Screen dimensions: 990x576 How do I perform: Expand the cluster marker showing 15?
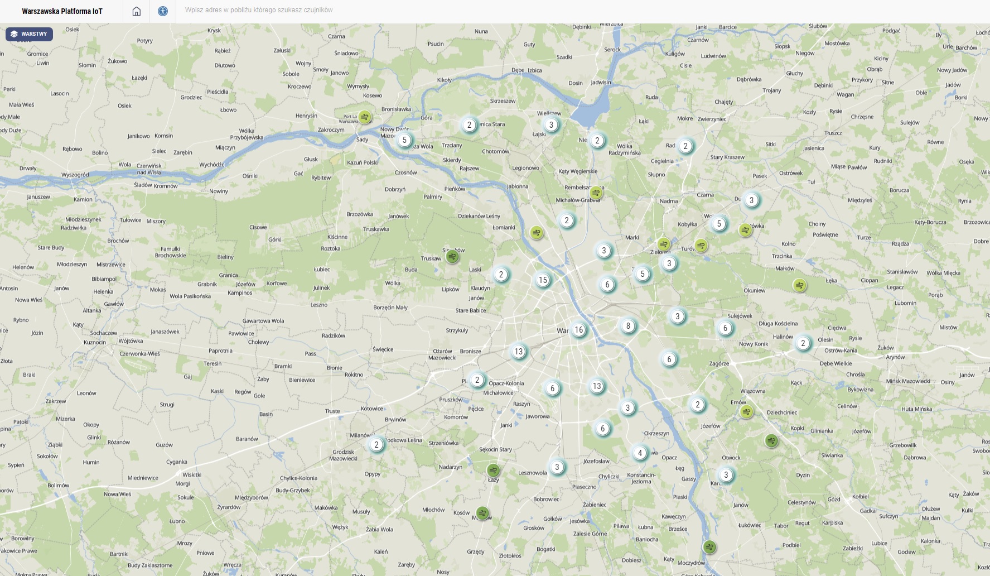[543, 280]
